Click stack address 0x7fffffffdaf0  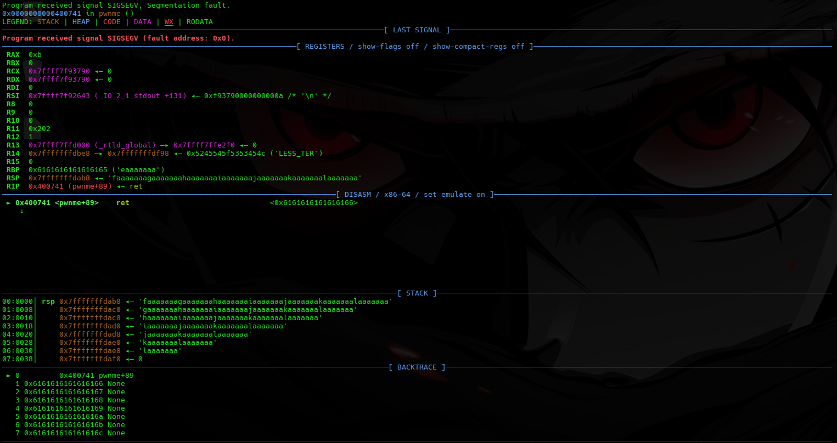pyautogui.click(x=90, y=359)
